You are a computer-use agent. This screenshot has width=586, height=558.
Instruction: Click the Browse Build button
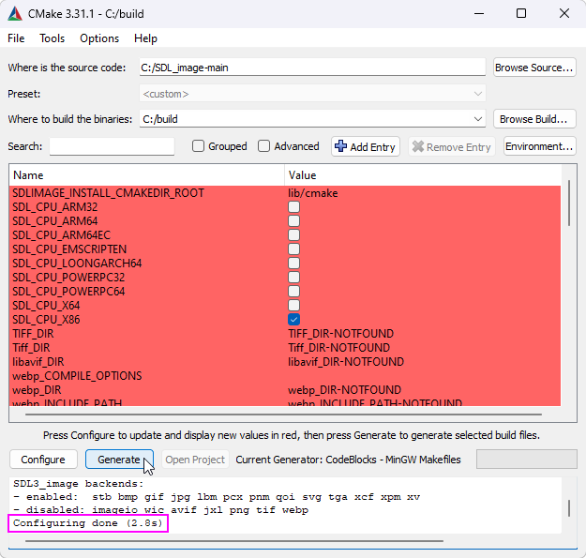point(534,119)
